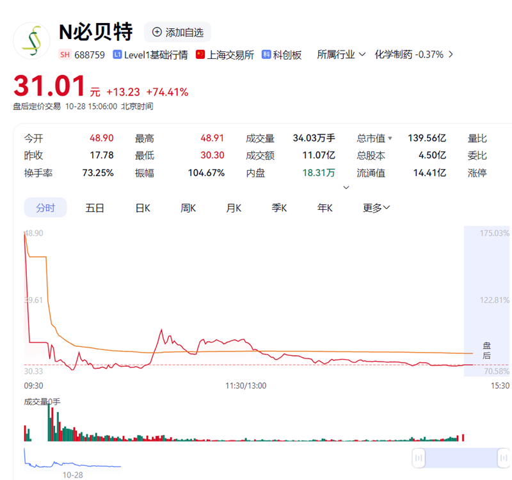Click the SH exchange badge icon
This screenshot has width=512, height=480.
click(65, 55)
